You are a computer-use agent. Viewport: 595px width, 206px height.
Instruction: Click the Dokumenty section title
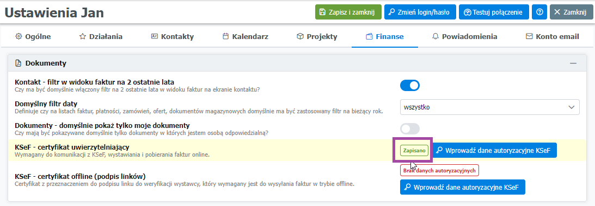46,63
